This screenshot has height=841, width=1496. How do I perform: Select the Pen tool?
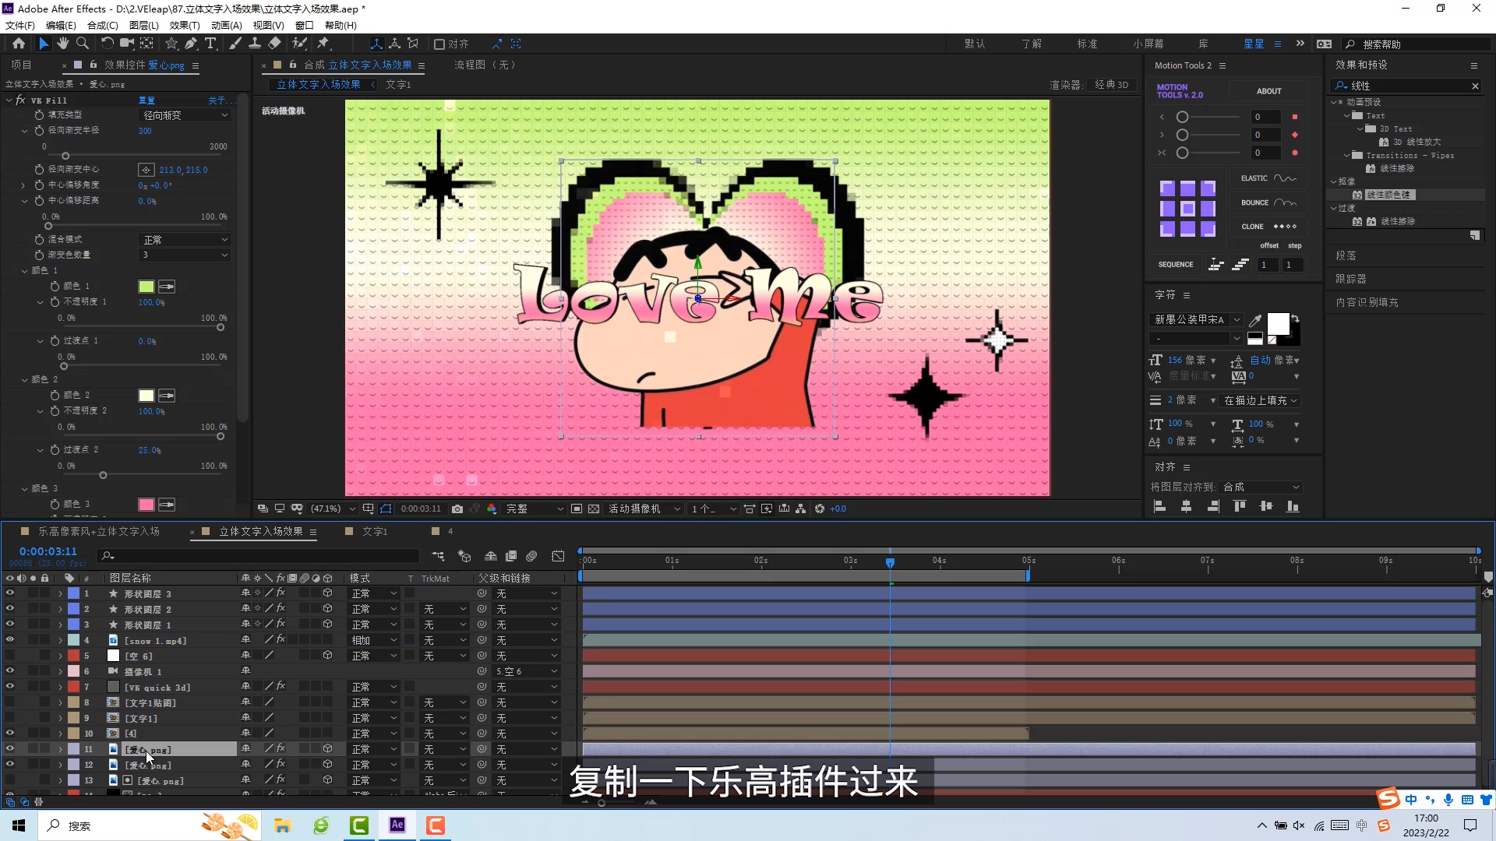tap(191, 44)
